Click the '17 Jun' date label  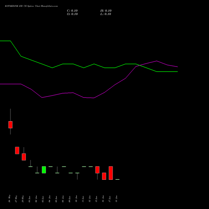point(110,199)
